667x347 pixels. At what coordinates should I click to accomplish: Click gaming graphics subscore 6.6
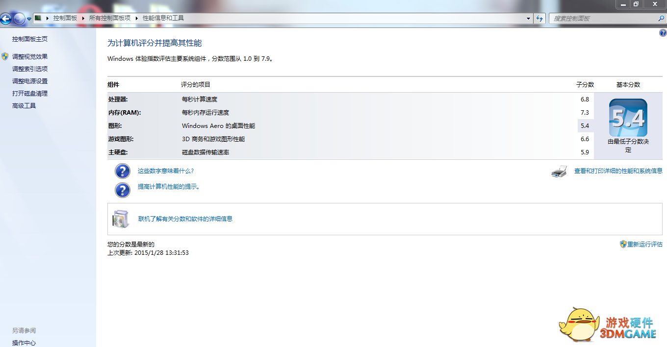pyautogui.click(x=585, y=139)
